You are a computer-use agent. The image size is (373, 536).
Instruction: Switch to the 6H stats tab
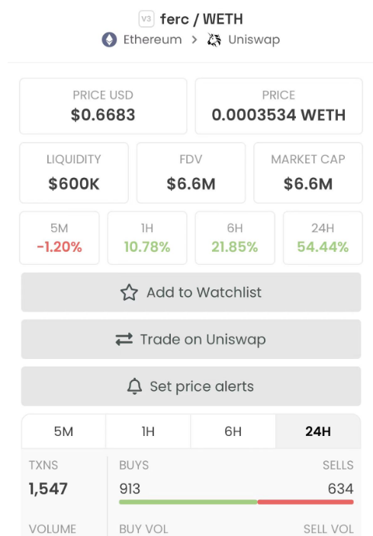233,431
